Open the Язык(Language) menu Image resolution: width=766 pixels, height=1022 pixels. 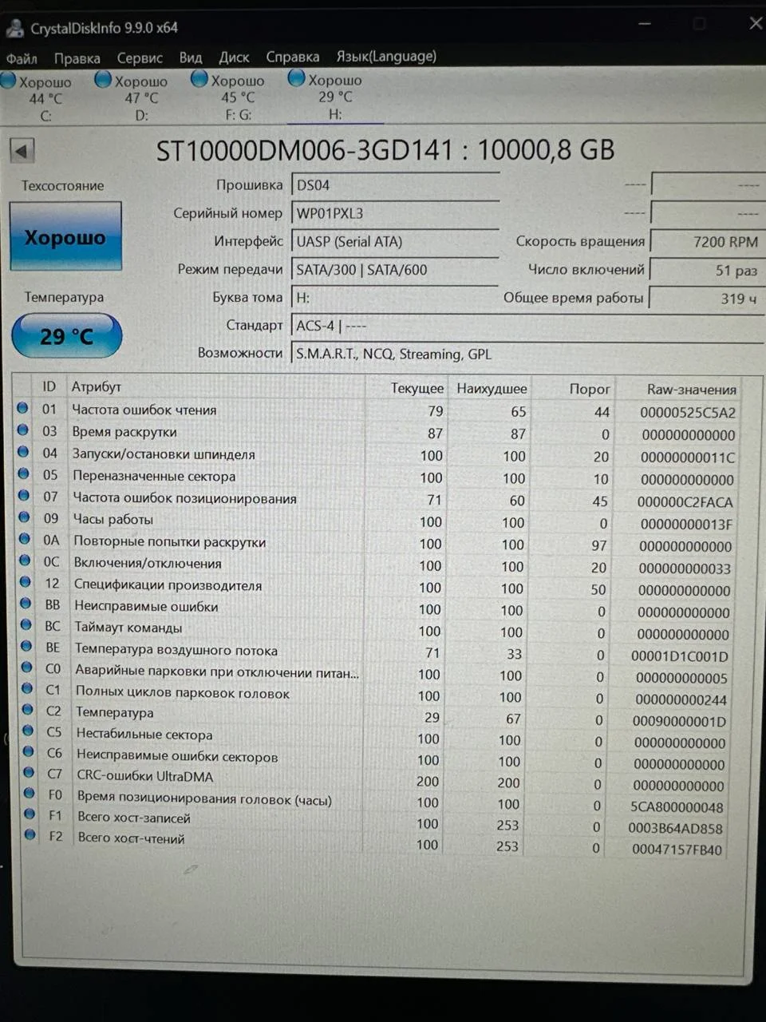[386, 57]
